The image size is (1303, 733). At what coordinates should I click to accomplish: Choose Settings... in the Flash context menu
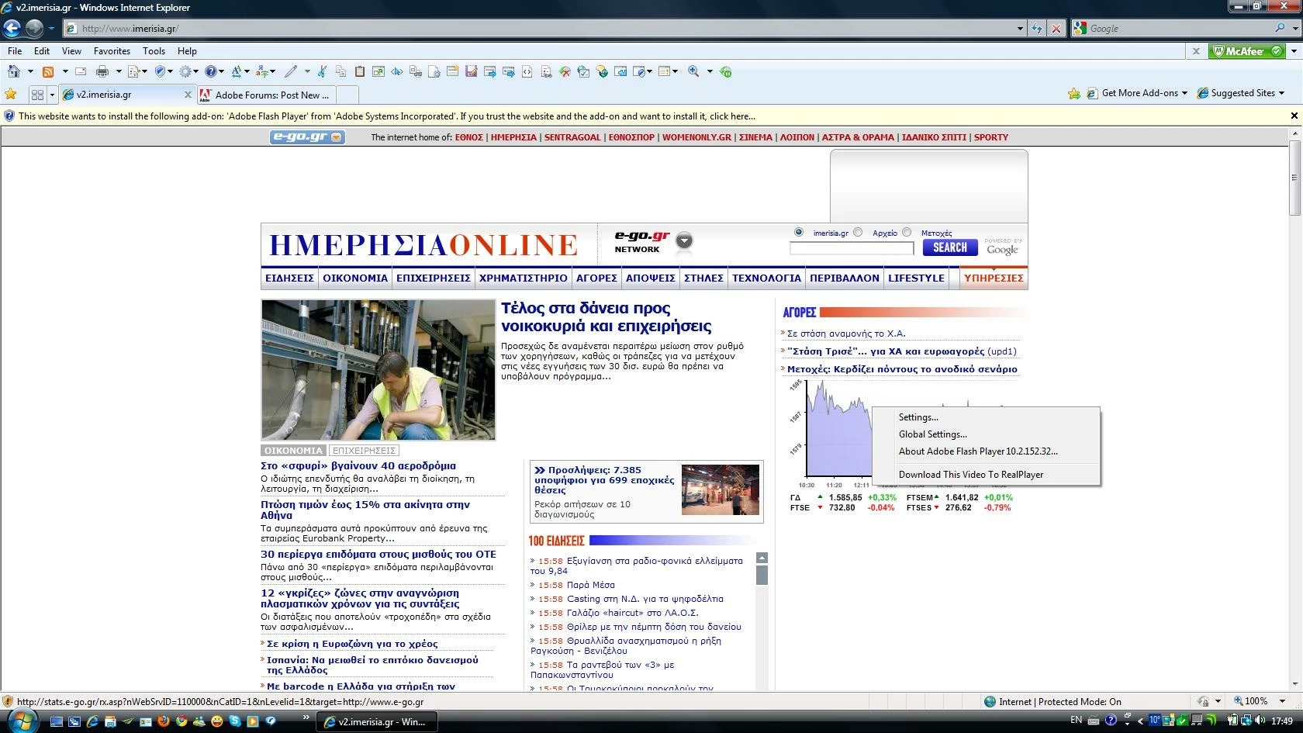(918, 417)
